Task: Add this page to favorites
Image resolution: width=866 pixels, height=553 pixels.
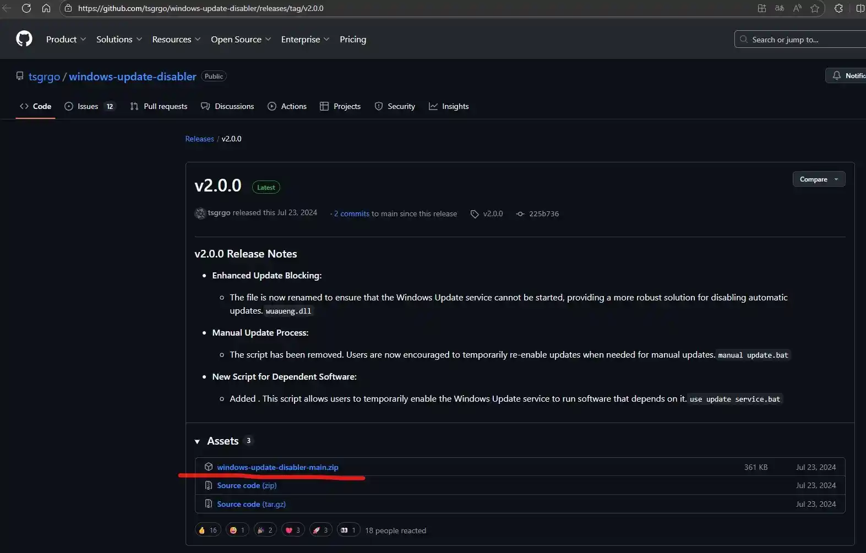Action: (815, 8)
